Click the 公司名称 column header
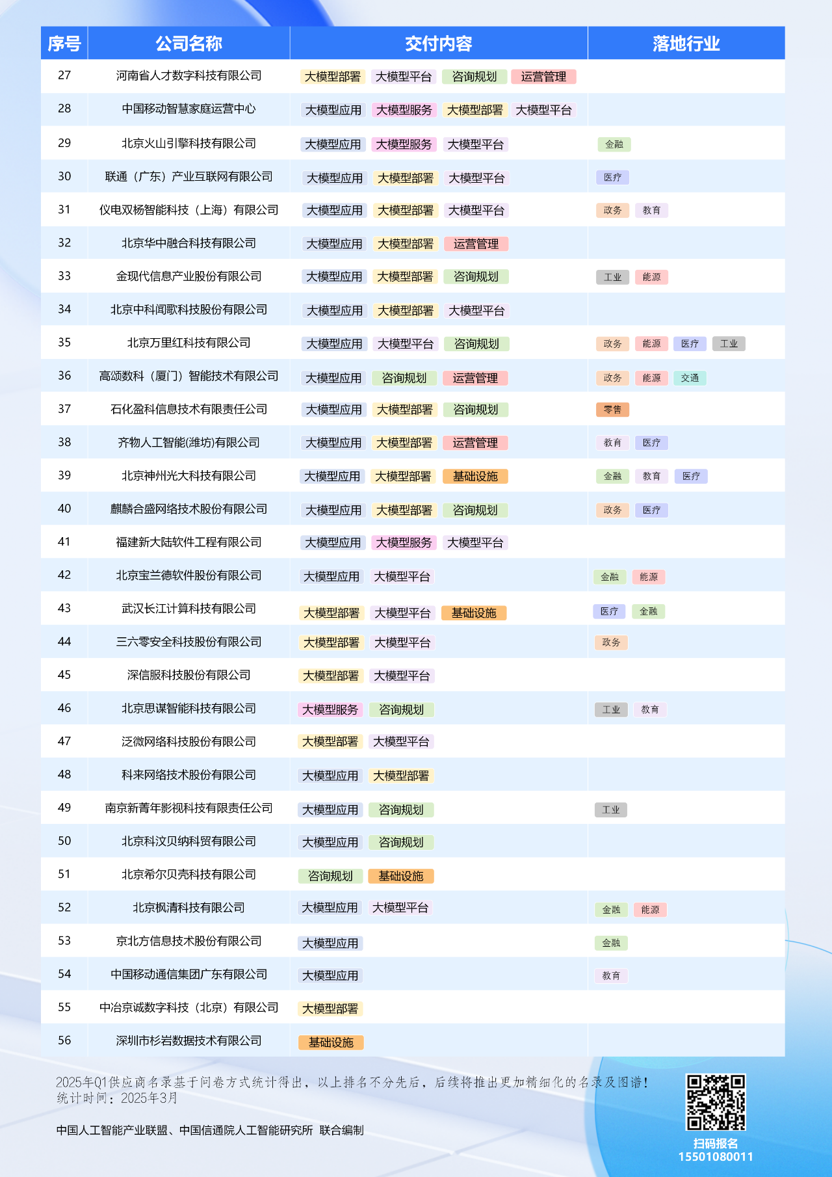The height and width of the screenshot is (1177, 832). [188, 44]
